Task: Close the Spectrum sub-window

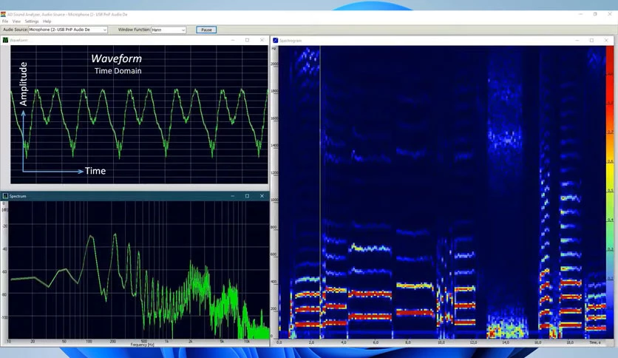Action: (x=262, y=196)
